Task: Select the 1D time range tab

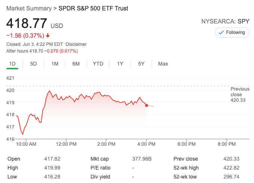Action: [x=12, y=64]
